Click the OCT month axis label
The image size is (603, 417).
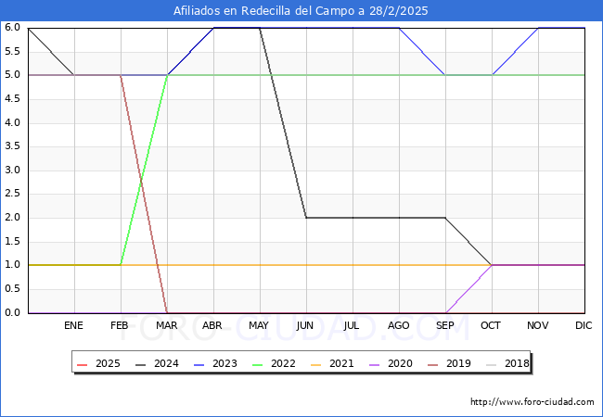[491, 325]
